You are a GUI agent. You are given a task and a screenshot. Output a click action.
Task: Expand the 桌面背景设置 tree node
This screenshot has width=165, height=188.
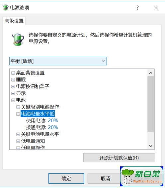(x=13, y=73)
